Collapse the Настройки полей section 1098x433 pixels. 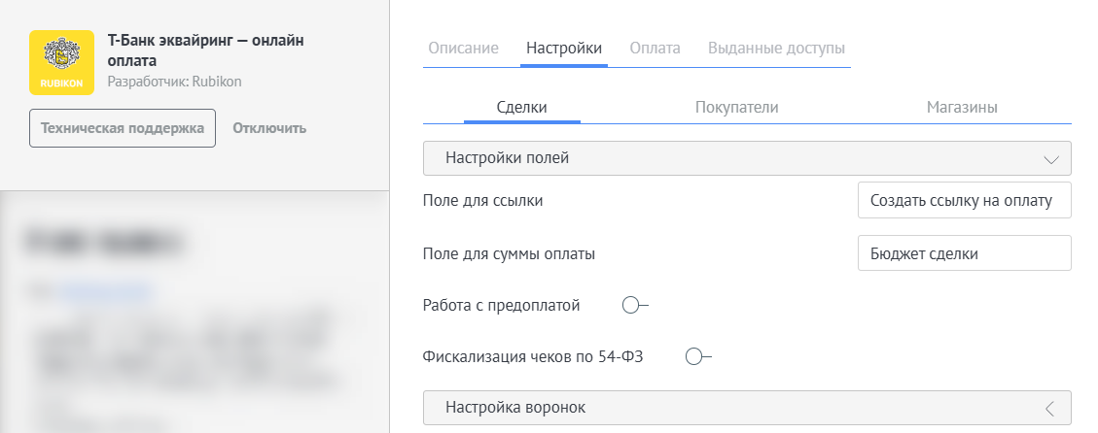(x=747, y=158)
